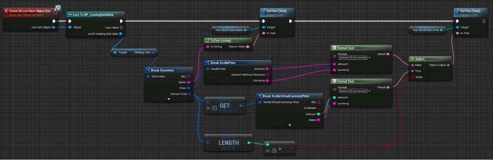The width and height of the screenshot is (493, 160).
Task: Click the upper Format Text node icon
Action: click(334, 48)
